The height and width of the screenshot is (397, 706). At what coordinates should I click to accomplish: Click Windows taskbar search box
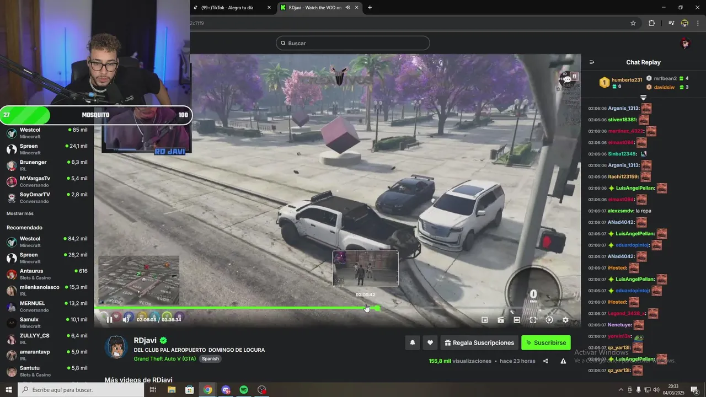click(x=81, y=390)
